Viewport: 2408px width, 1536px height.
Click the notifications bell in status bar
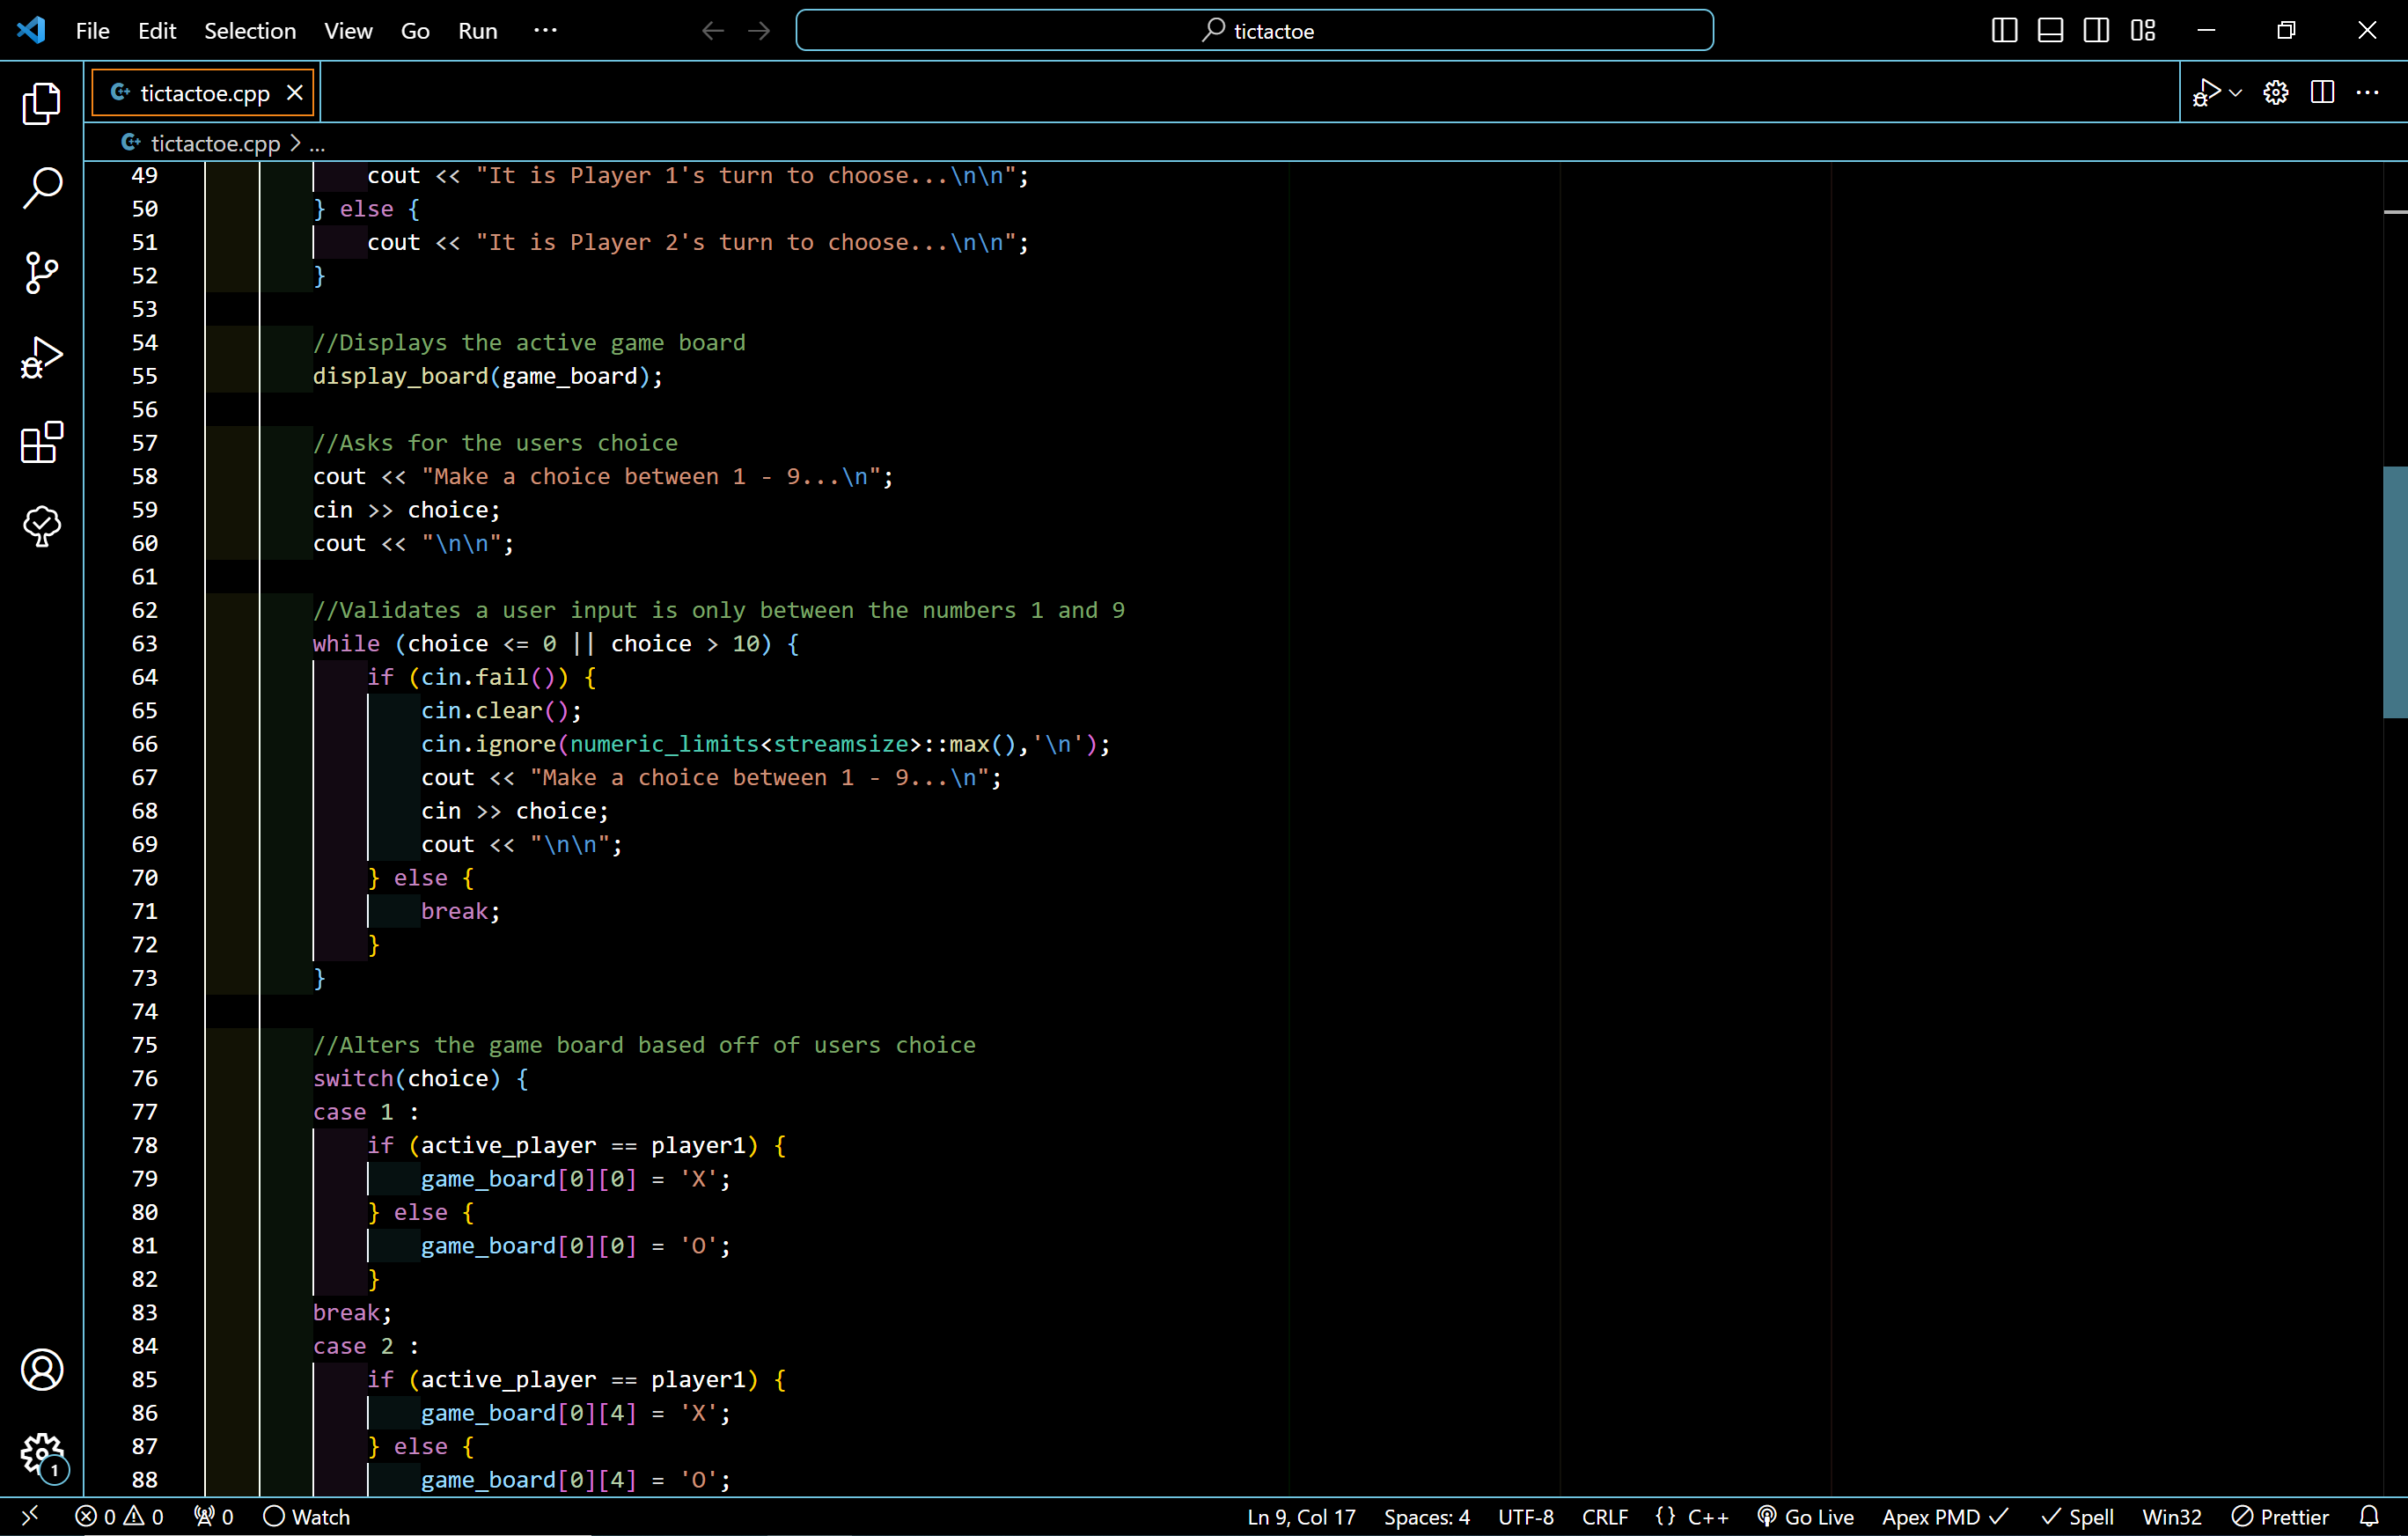(2373, 1515)
